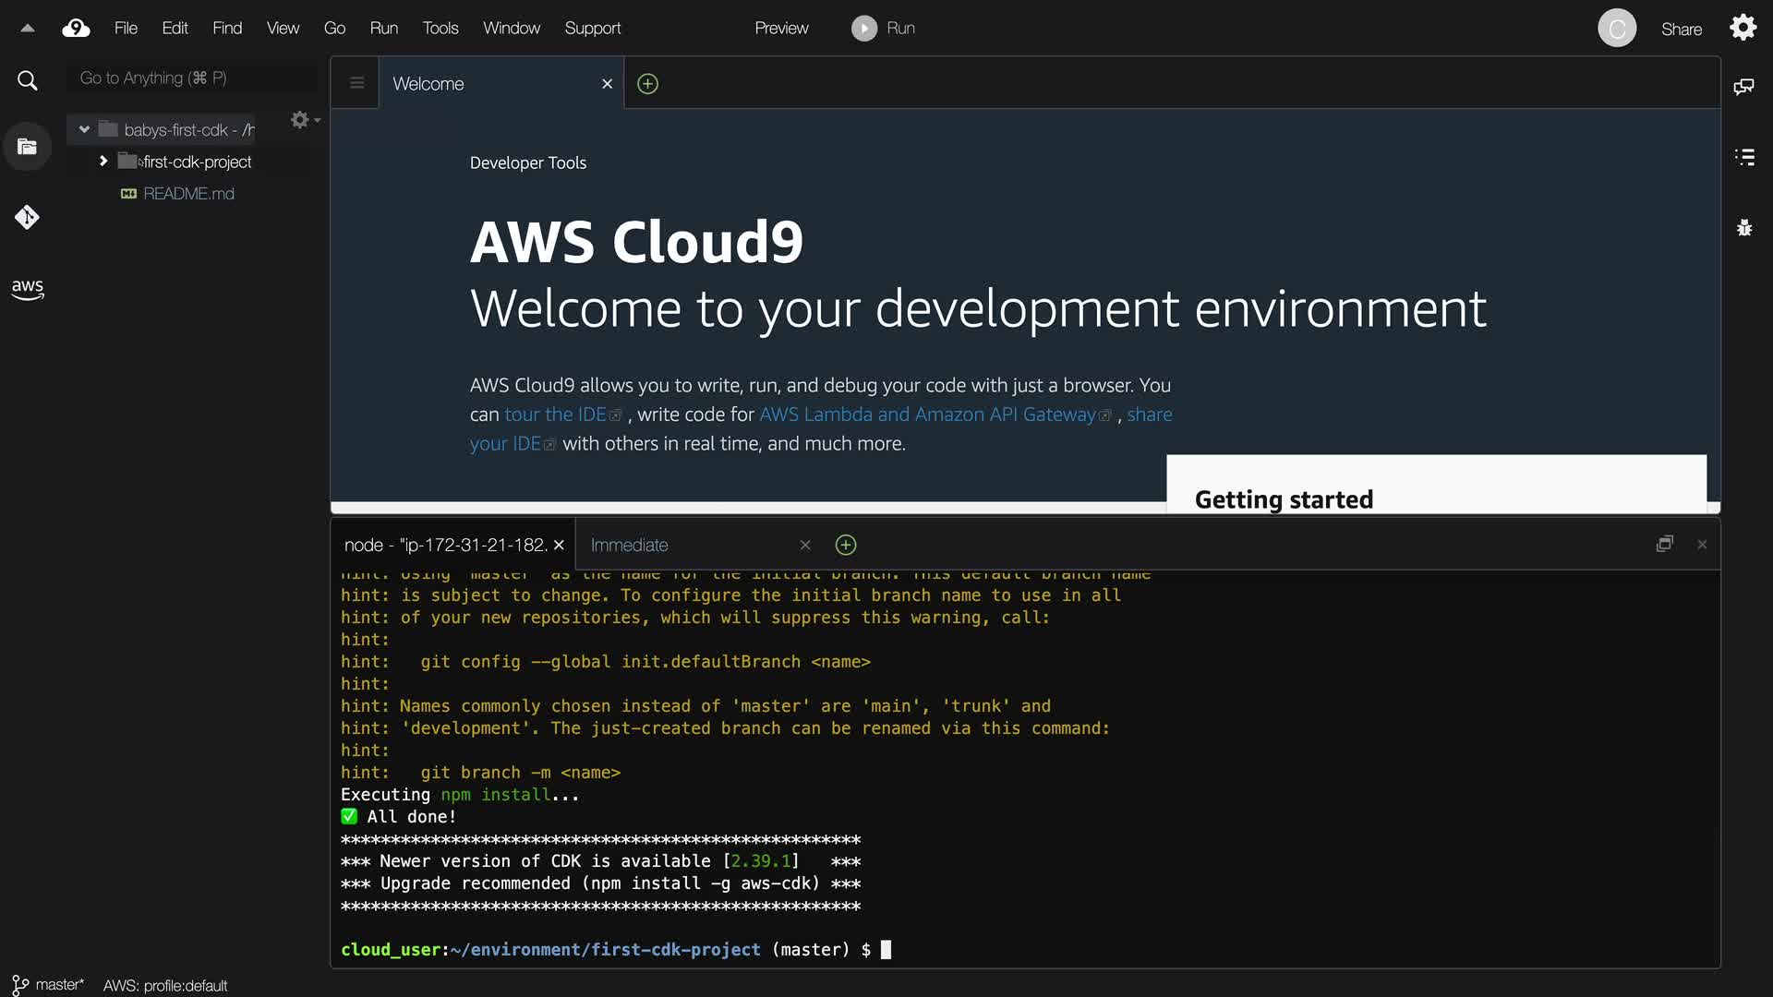
Task: Collapse the babys-first-cdk root folder
Action: click(x=84, y=129)
